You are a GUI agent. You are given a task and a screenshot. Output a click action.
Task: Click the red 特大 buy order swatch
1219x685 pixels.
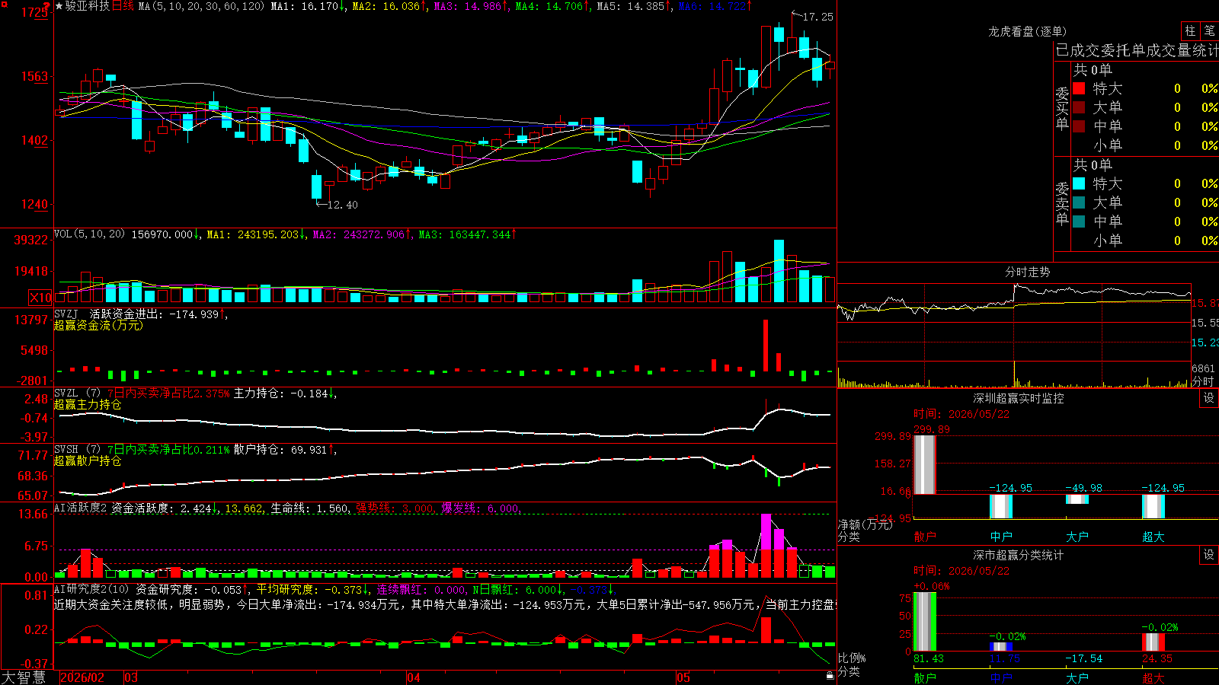(1079, 88)
